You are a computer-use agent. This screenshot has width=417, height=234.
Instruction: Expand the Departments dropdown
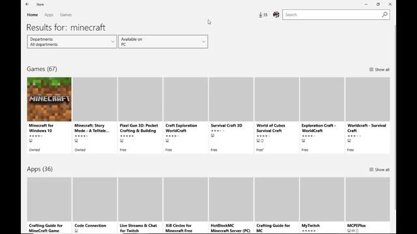tap(72, 42)
